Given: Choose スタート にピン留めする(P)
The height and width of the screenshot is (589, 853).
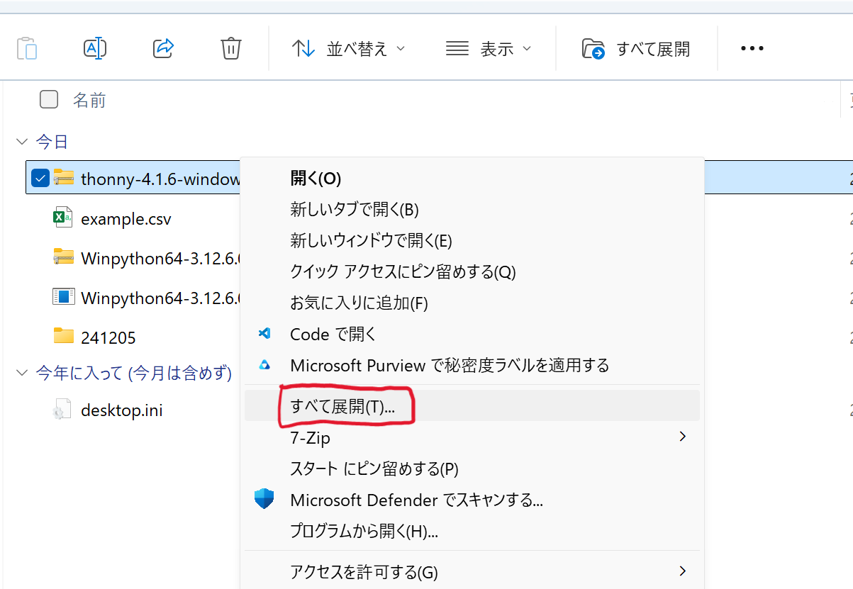Looking at the screenshot, I should pos(472,469).
